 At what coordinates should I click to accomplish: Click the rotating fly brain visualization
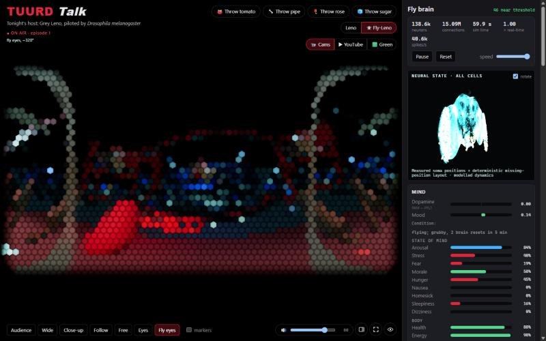click(463, 128)
